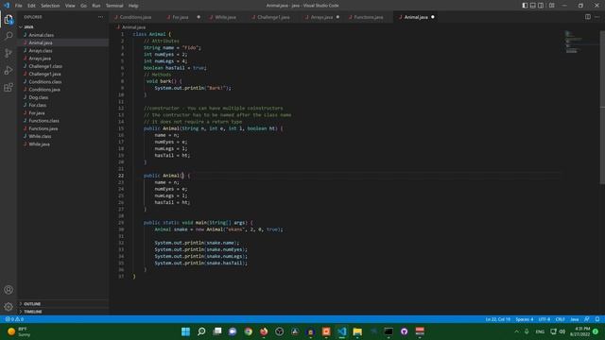
Task: Split the editor right
Action: (588, 17)
